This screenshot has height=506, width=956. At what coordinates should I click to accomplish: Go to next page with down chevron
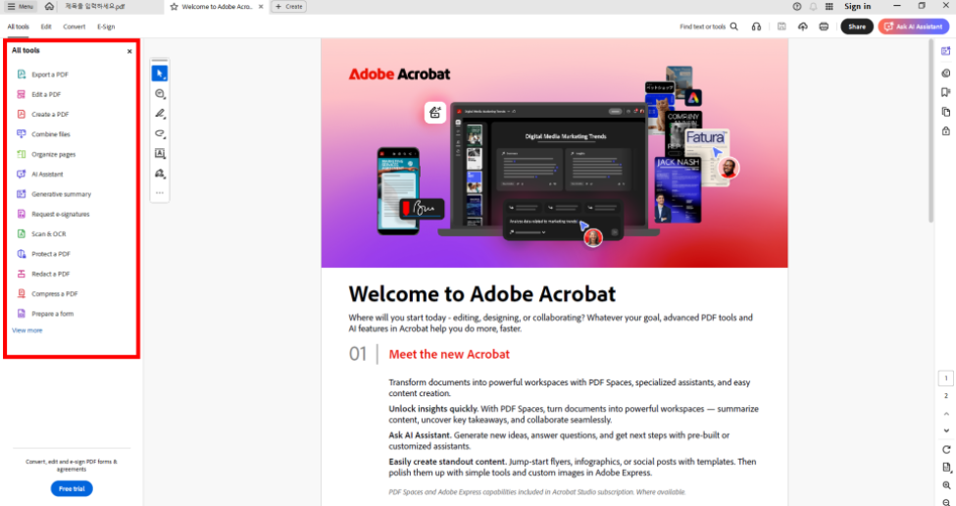tap(946, 430)
